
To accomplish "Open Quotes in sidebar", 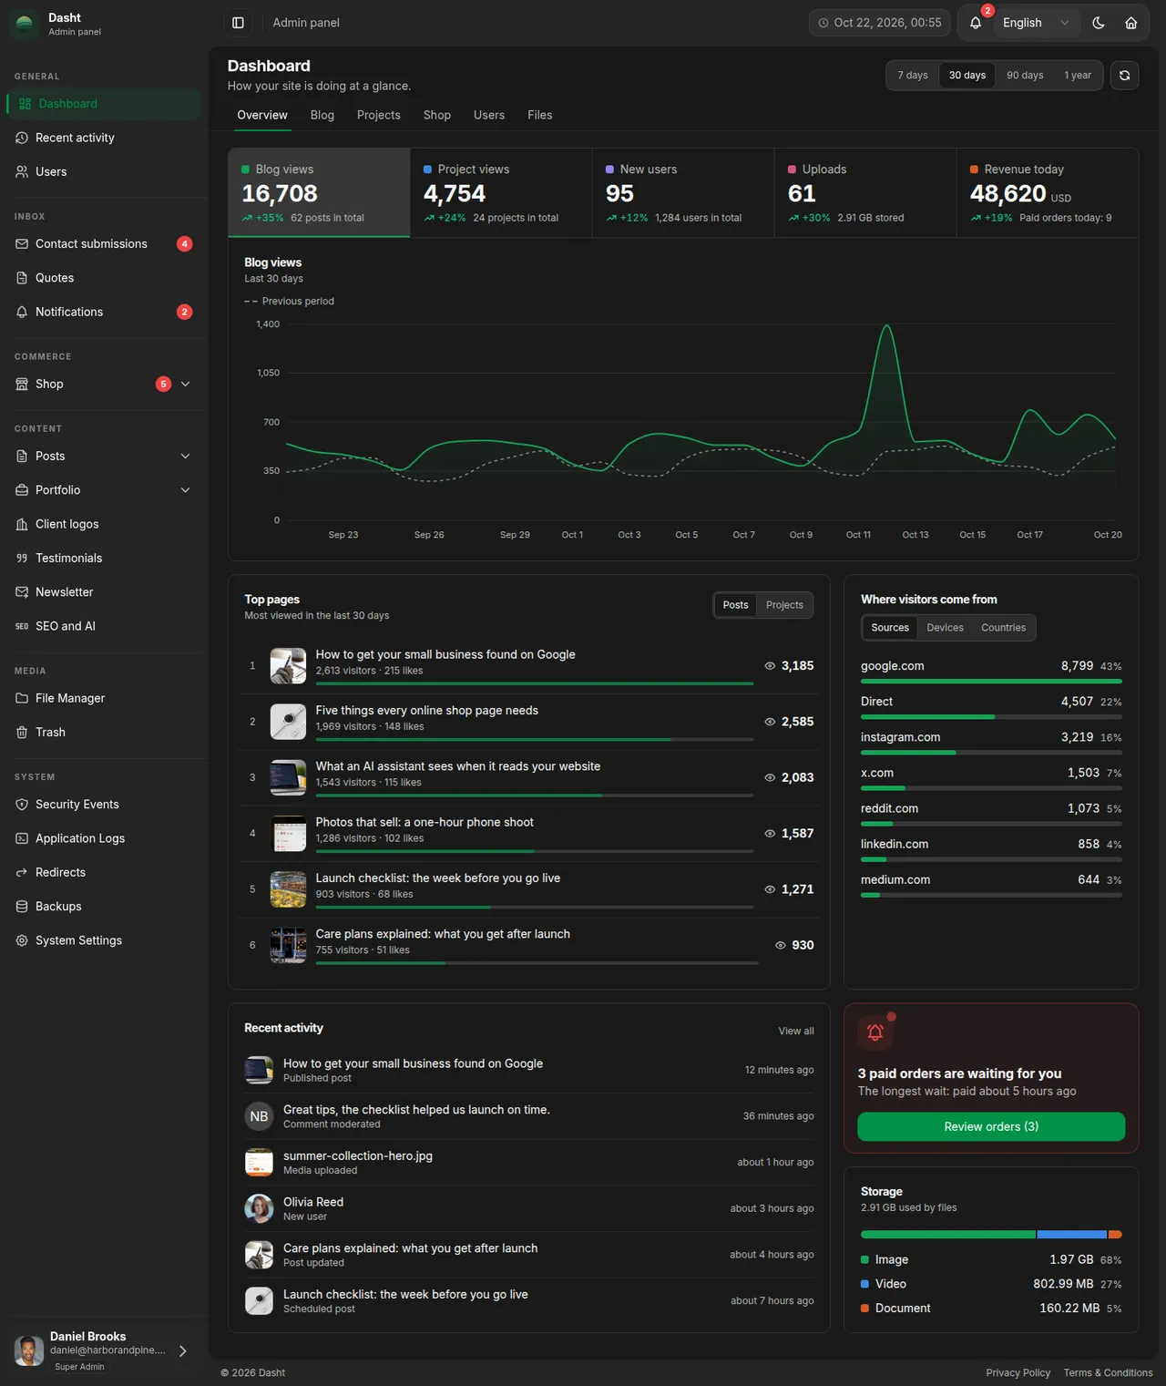I will pos(104,278).
